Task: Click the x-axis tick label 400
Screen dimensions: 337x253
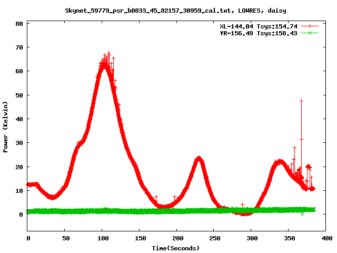Action: coord(326,238)
